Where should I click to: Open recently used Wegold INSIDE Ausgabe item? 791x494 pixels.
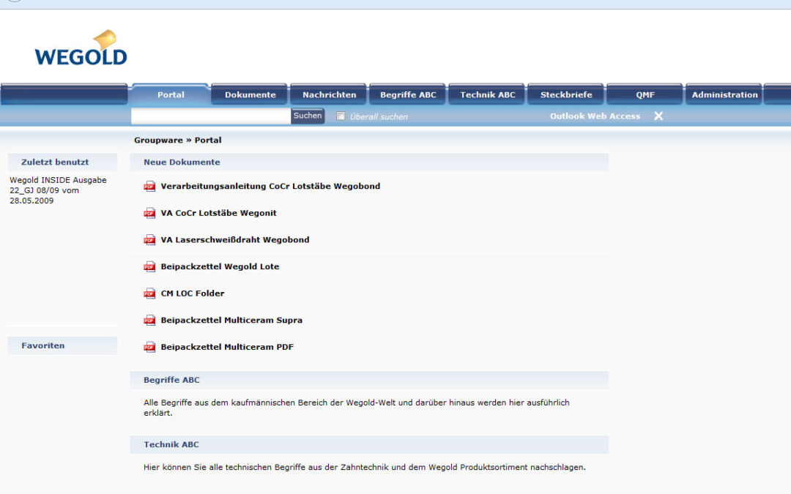[x=58, y=190]
